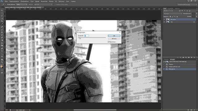Viewport: 198px width, 111px height.
Task: Open the Редактирование menu
Action: pos(14,1)
